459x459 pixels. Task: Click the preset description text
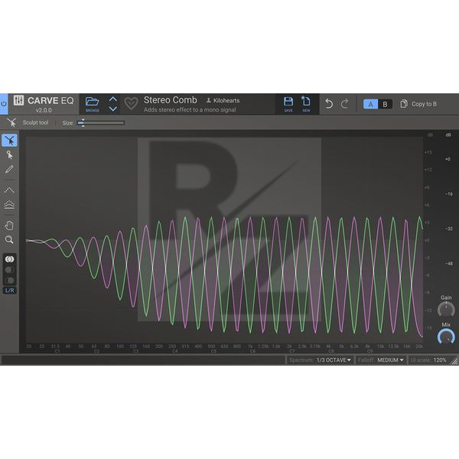[190, 109]
